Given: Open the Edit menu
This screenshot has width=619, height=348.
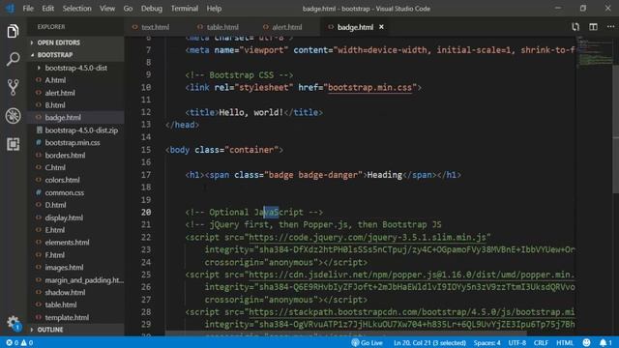Looking at the screenshot, I should pyautogui.click(x=47, y=9).
